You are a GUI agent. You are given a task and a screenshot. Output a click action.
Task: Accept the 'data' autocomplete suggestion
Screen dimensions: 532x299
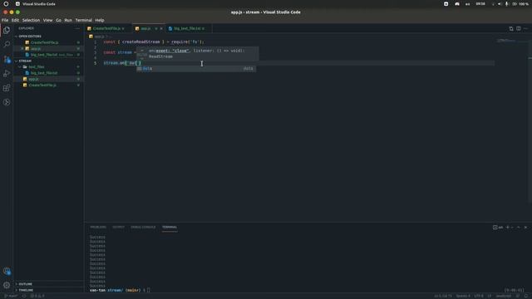[x=196, y=68]
